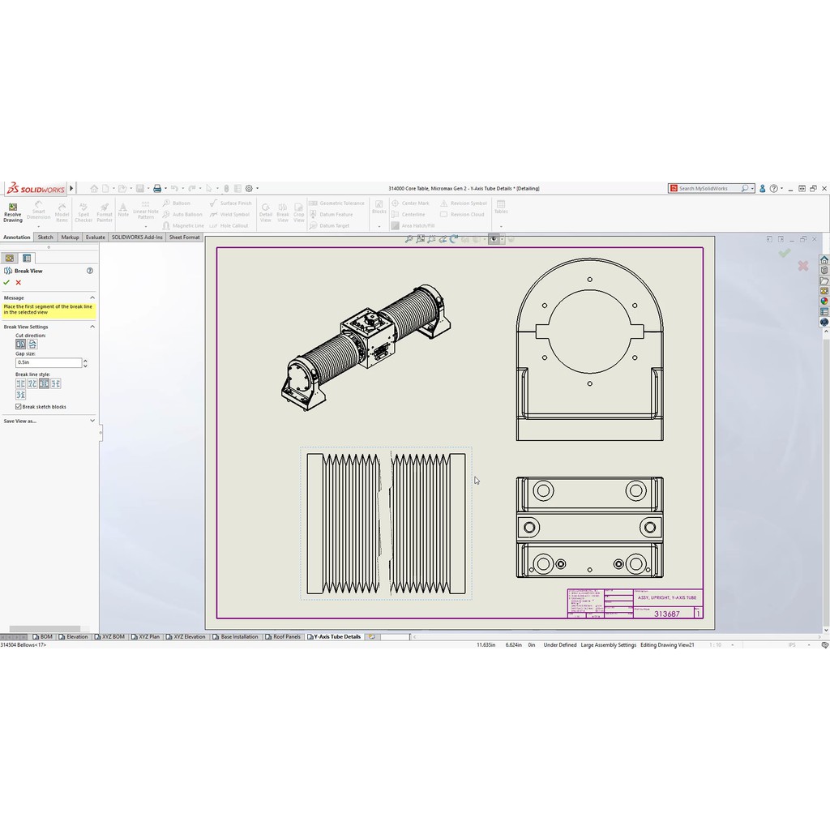Click the Rotate view icon in the heads-up toolbar
This screenshot has width=830, height=830.
point(454,239)
